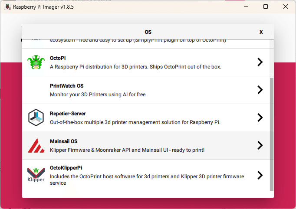296x209 pixels.
Task: Click the Mainsail OS red logo
Action: pyautogui.click(x=36, y=145)
